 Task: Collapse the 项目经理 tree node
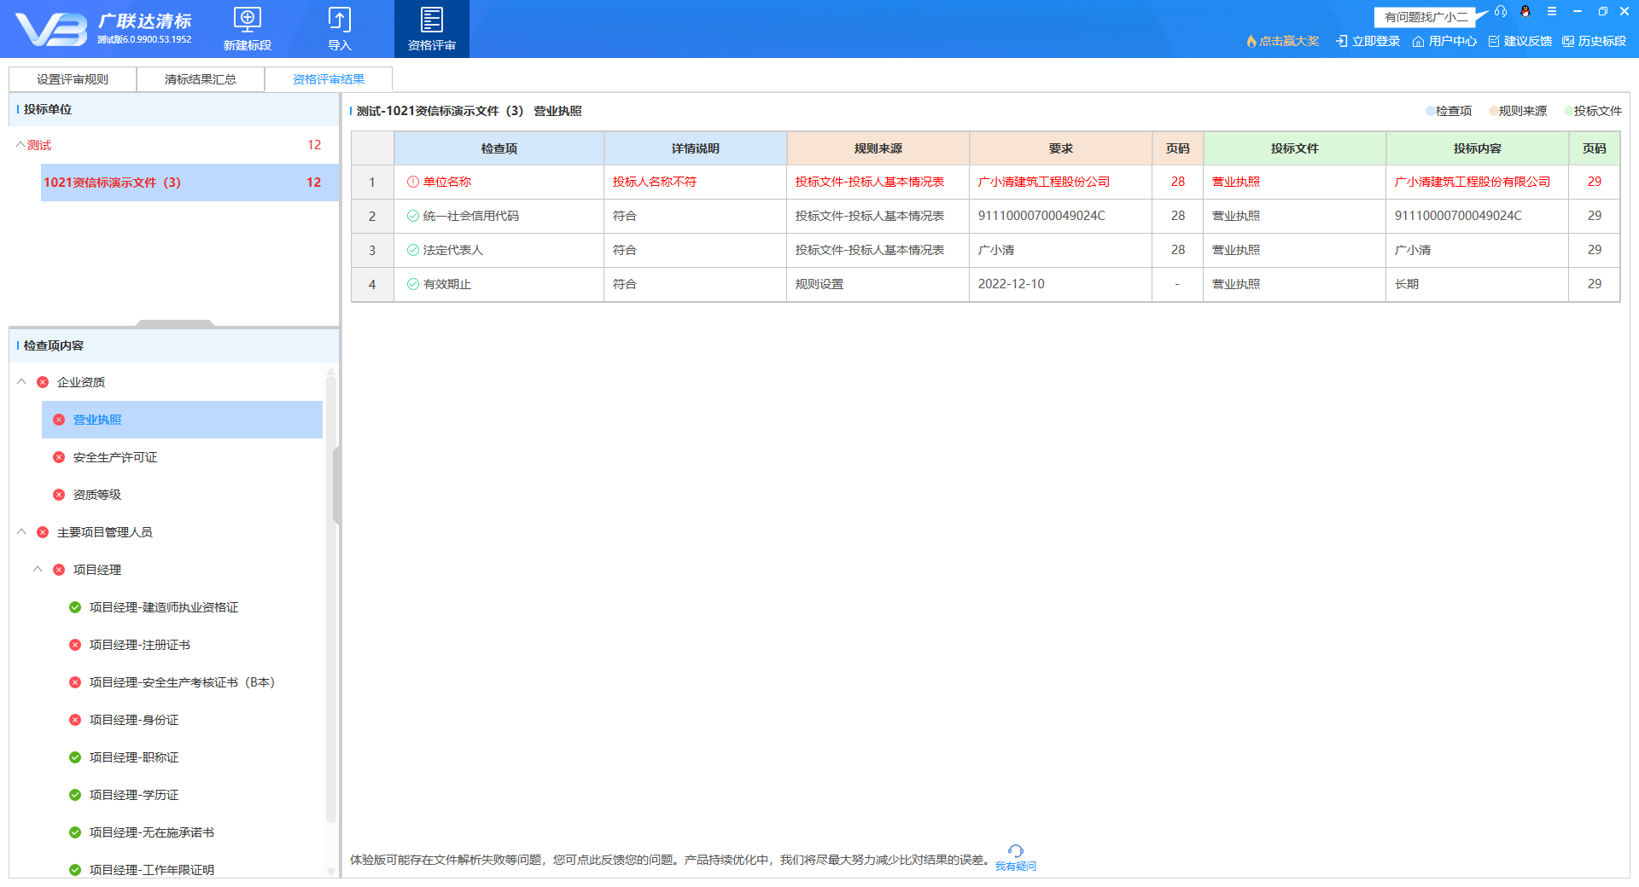(x=38, y=570)
